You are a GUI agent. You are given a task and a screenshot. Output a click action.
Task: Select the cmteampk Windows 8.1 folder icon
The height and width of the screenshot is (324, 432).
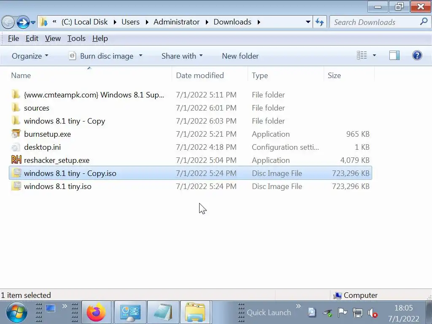click(16, 94)
